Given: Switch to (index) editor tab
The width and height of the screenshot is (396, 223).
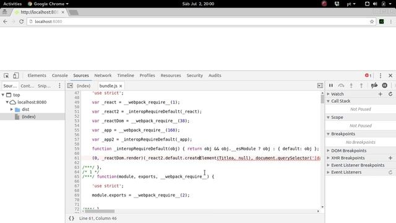Looking at the screenshot, I should click(84, 86).
